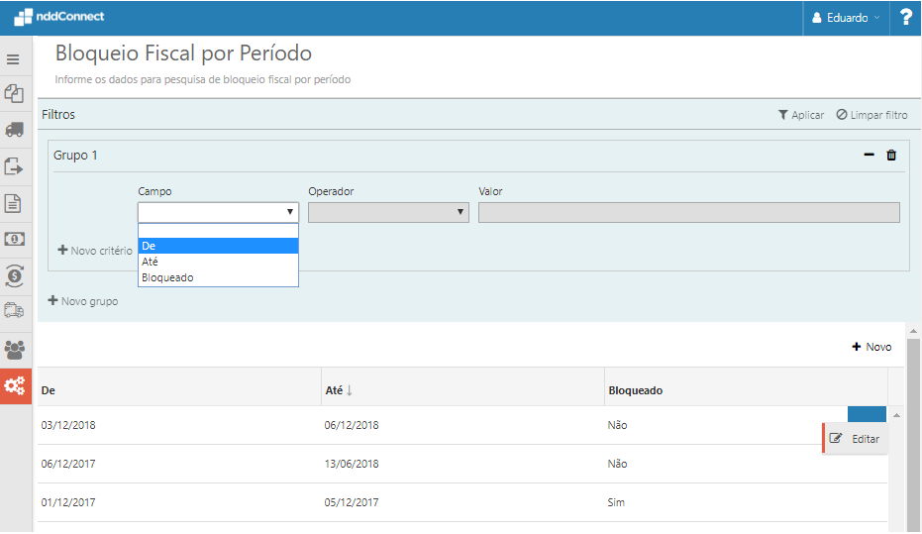Open the users group sidebar icon
Screen dimensions: 922x534
tap(14, 350)
